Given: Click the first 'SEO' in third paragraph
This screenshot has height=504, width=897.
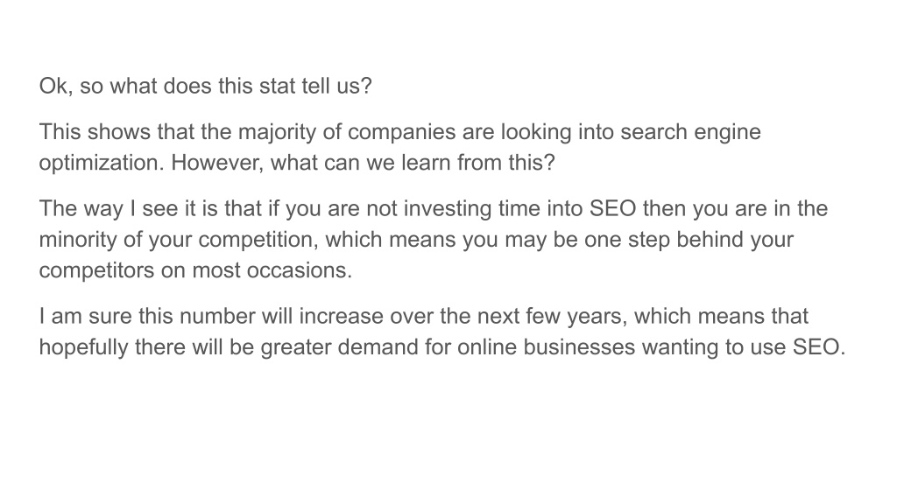Looking at the screenshot, I should point(612,208).
